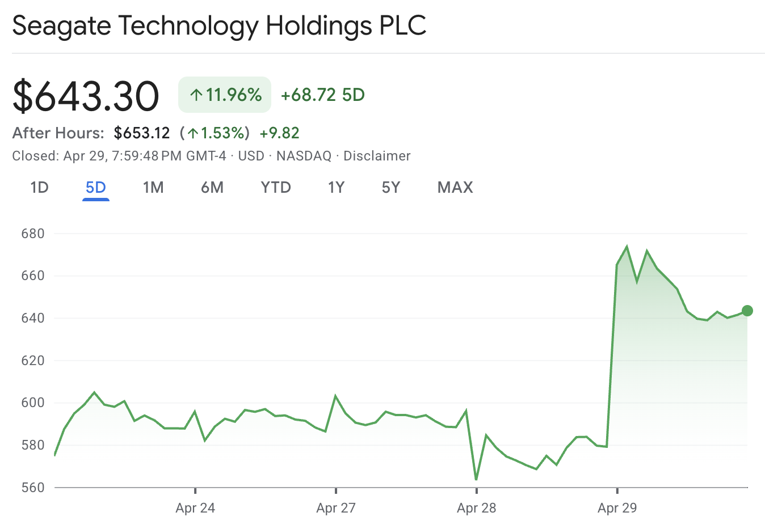Screen dimensions: 765x525
Task: Select the 1D time range tab
Action: pos(39,188)
